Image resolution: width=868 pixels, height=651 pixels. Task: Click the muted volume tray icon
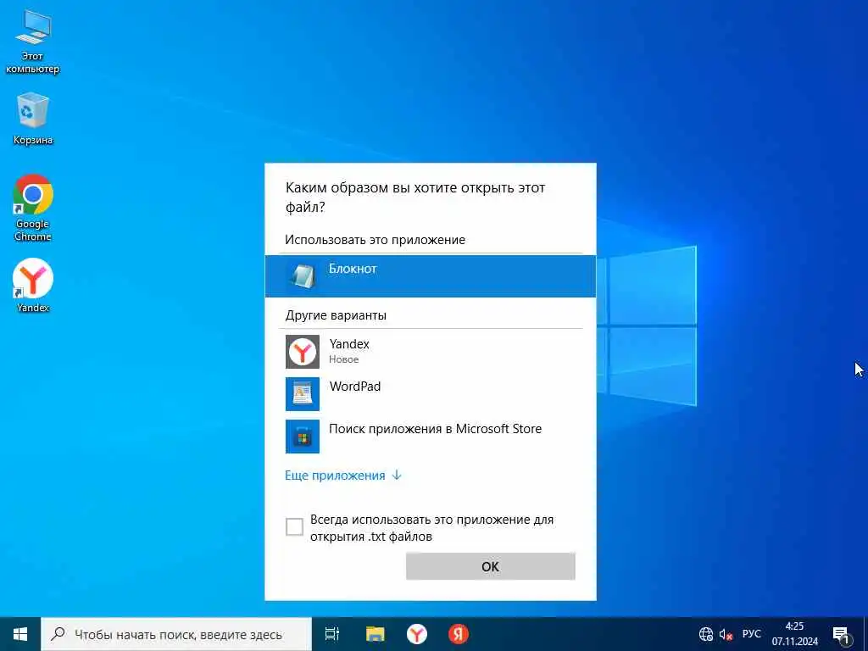point(726,634)
